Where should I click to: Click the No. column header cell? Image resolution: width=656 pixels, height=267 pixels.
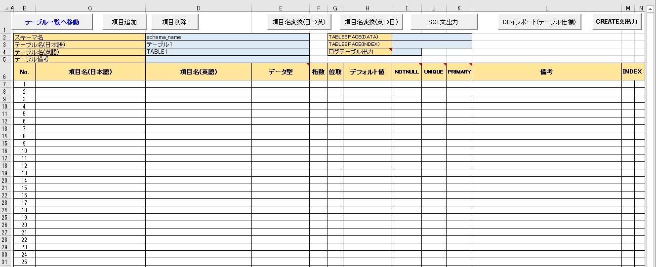(x=24, y=72)
